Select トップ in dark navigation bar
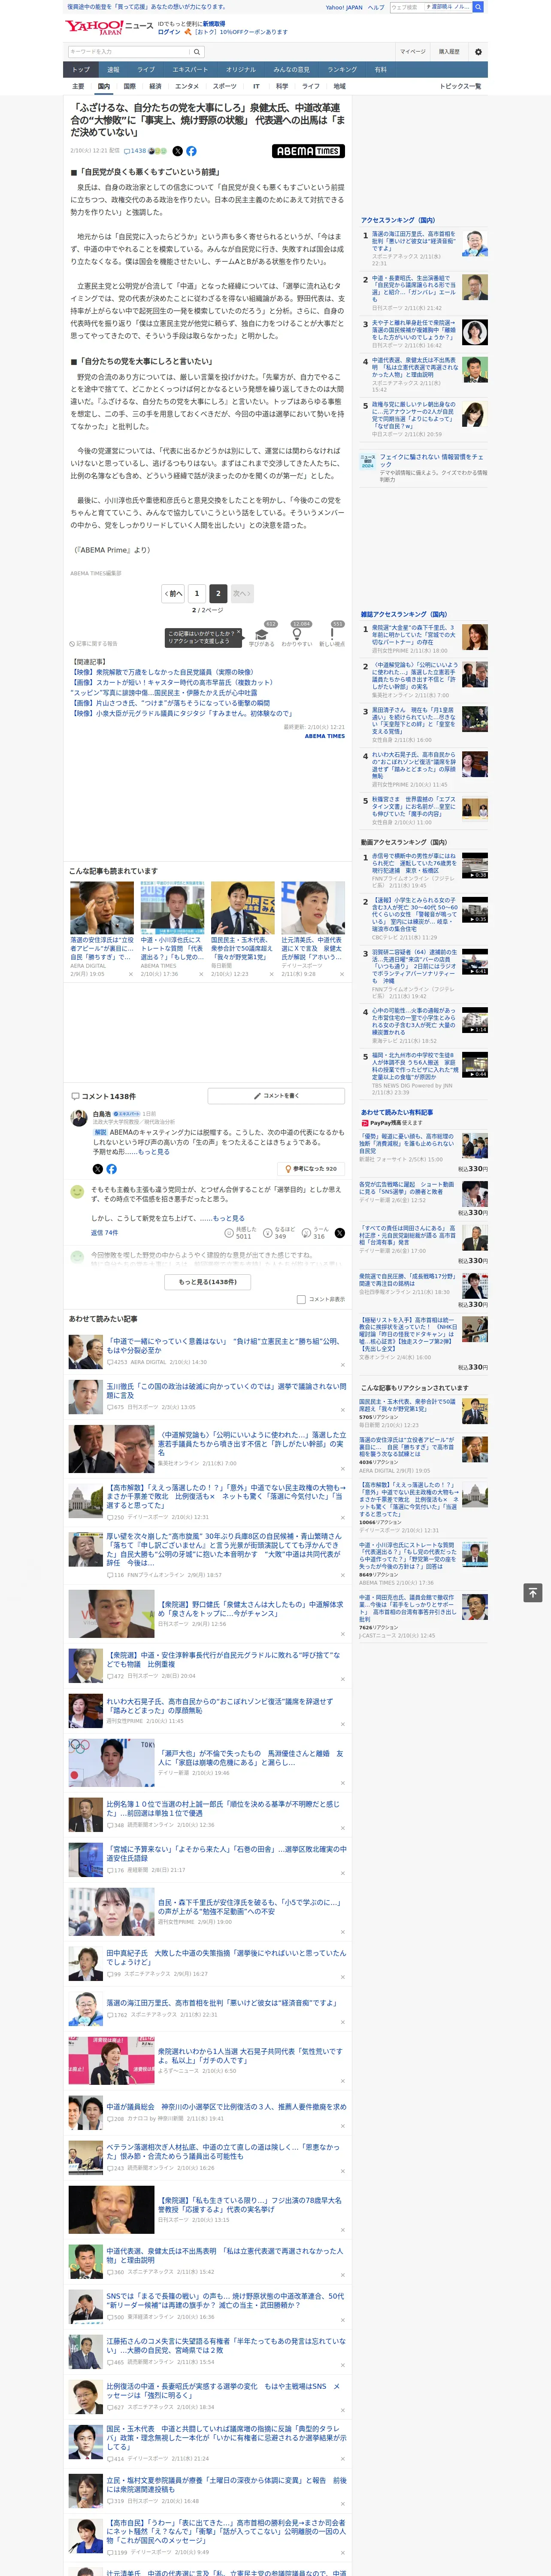The height and width of the screenshot is (2576, 551). pyautogui.click(x=81, y=70)
